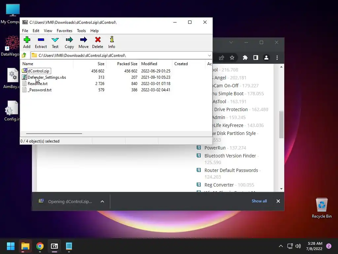
Task: Open File Explorer from taskbar
Action: pyautogui.click(x=25, y=246)
